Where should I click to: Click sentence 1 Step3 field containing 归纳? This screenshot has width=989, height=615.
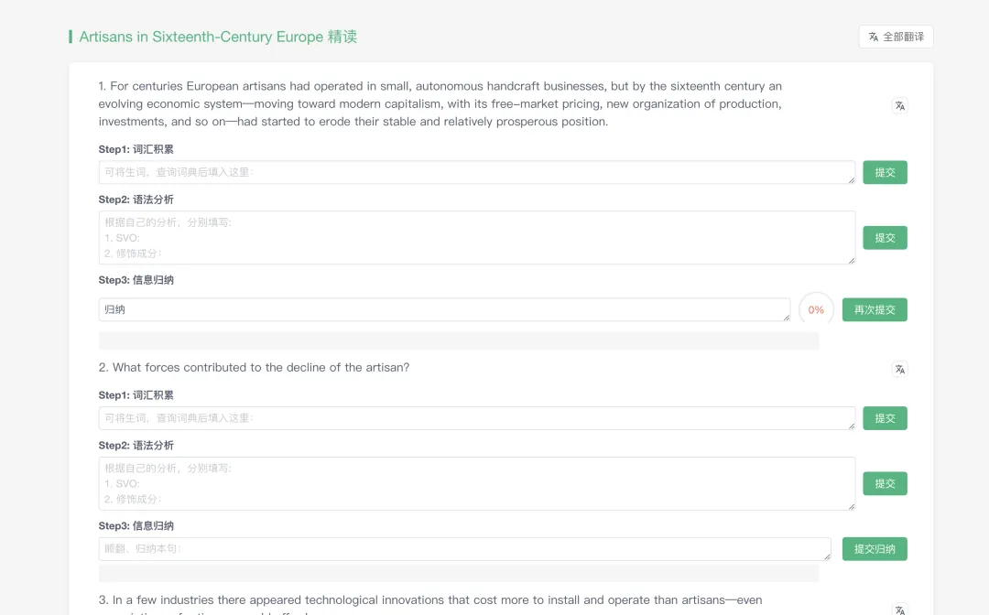[444, 309]
